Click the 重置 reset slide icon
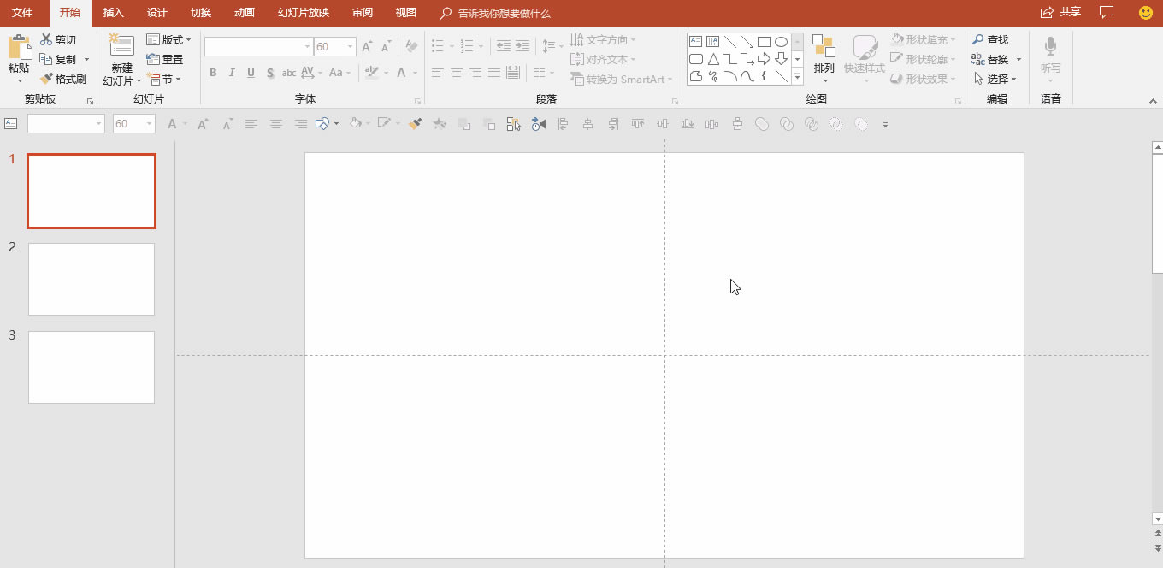Viewport: 1163px width, 568px height. coord(153,60)
